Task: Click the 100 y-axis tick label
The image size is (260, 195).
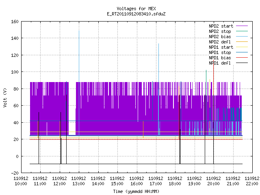Action: point(15,72)
